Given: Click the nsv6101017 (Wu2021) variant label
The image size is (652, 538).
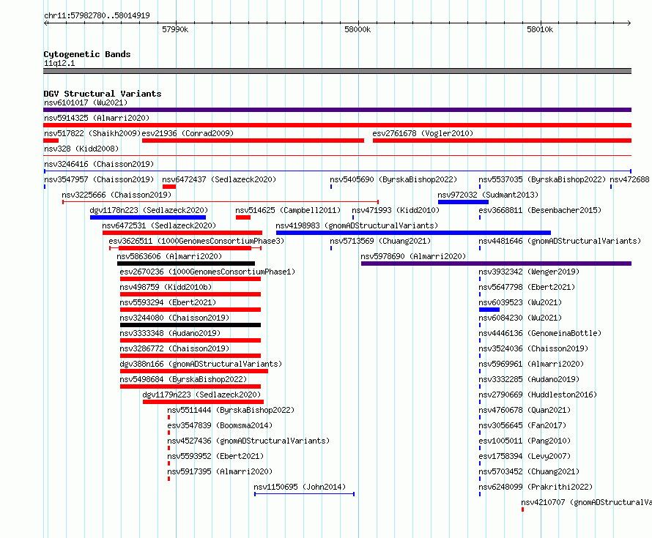Looking at the screenshot, I should [x=86, y=102].
